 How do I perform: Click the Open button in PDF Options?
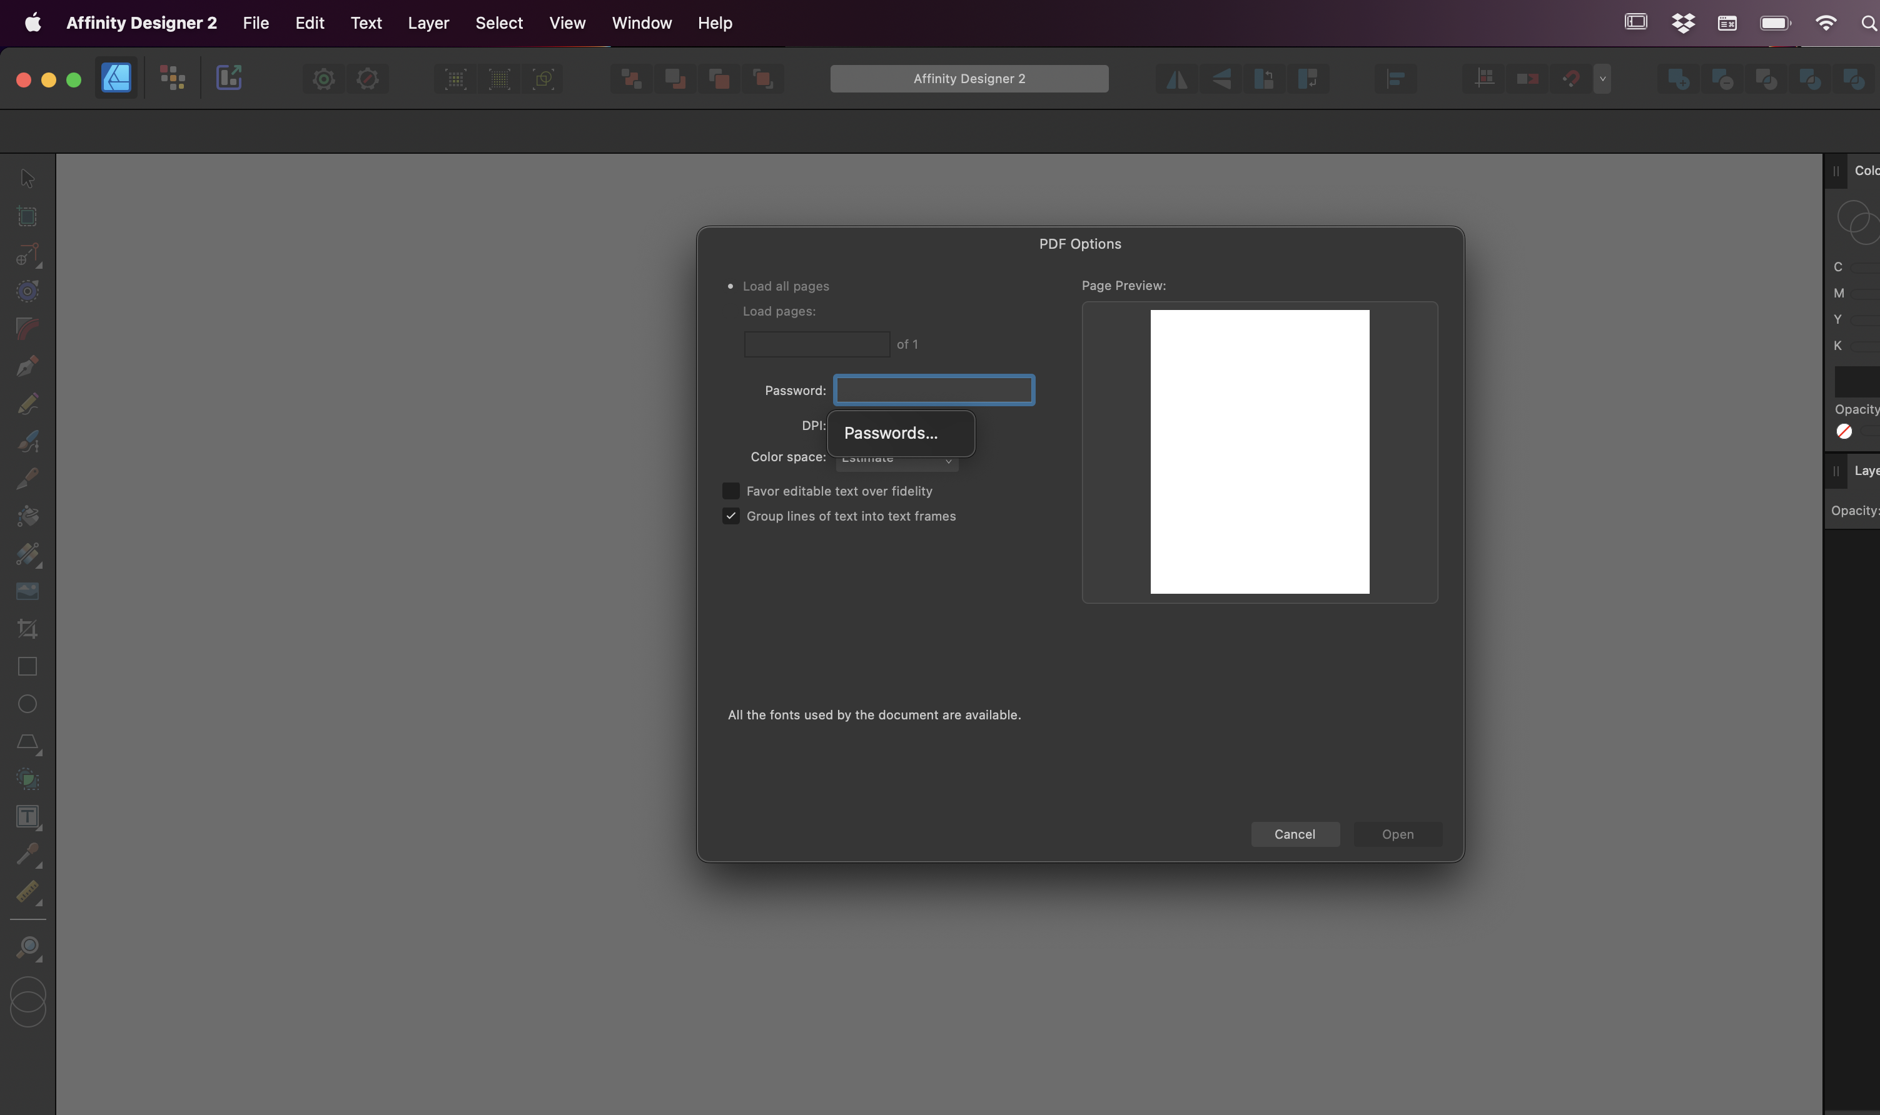click(x=1397, y=835)
